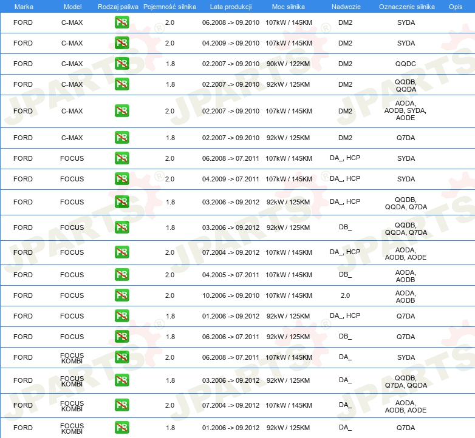Select FORD cell in the 90kW / 122KM row
Viewport: 475px width, 438px height.
pos(23,64)
